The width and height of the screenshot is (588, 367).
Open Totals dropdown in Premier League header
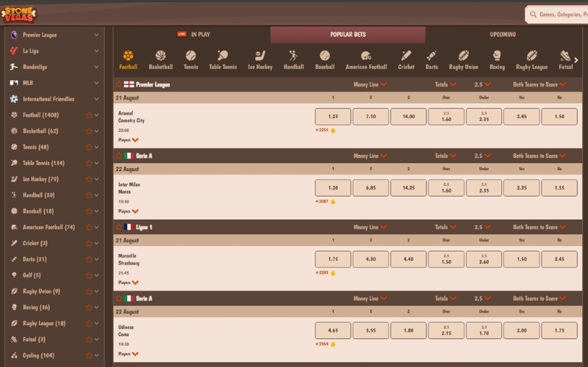(x=445, y=84)
